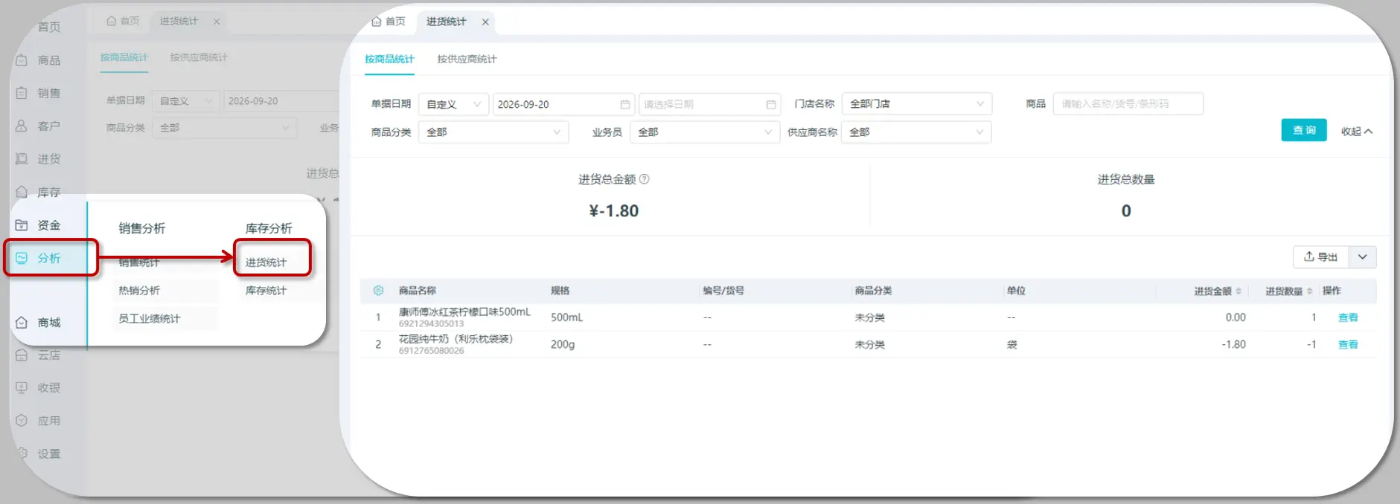Open the calendar icon for start date 2026-09-20
Image resolution: width=1400 pixels, height=504 pixels.
click(x=625, y=105)
